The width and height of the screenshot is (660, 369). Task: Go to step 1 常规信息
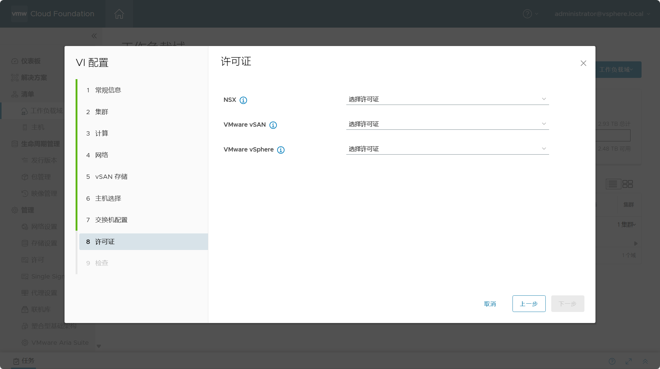coord(143,90)
